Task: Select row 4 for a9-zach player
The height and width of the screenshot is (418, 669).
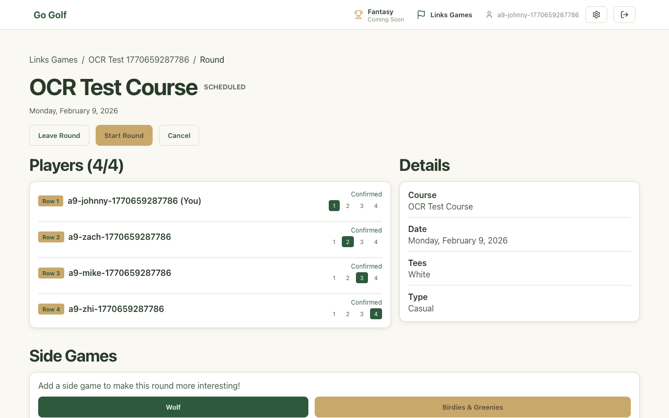Action: point(376,242)
